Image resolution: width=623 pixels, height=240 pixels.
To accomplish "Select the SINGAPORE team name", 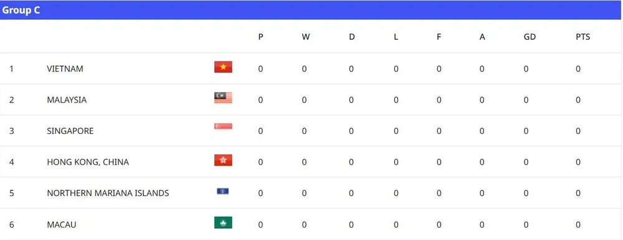I will (x=70, y=131).
